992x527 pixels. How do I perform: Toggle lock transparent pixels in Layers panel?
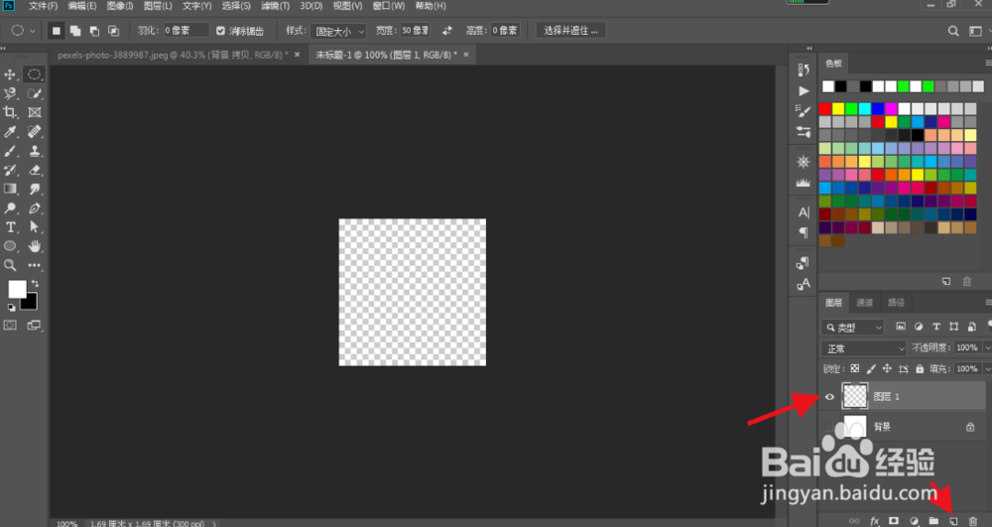855,369
